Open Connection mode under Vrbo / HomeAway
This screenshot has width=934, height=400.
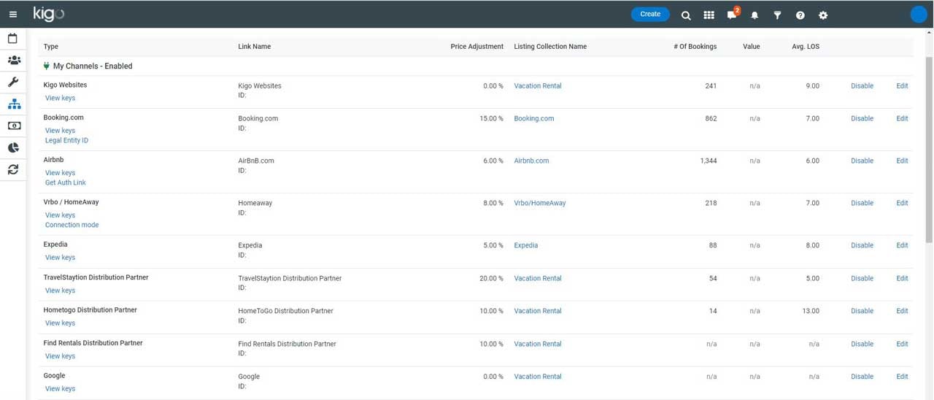click(72, 225)
